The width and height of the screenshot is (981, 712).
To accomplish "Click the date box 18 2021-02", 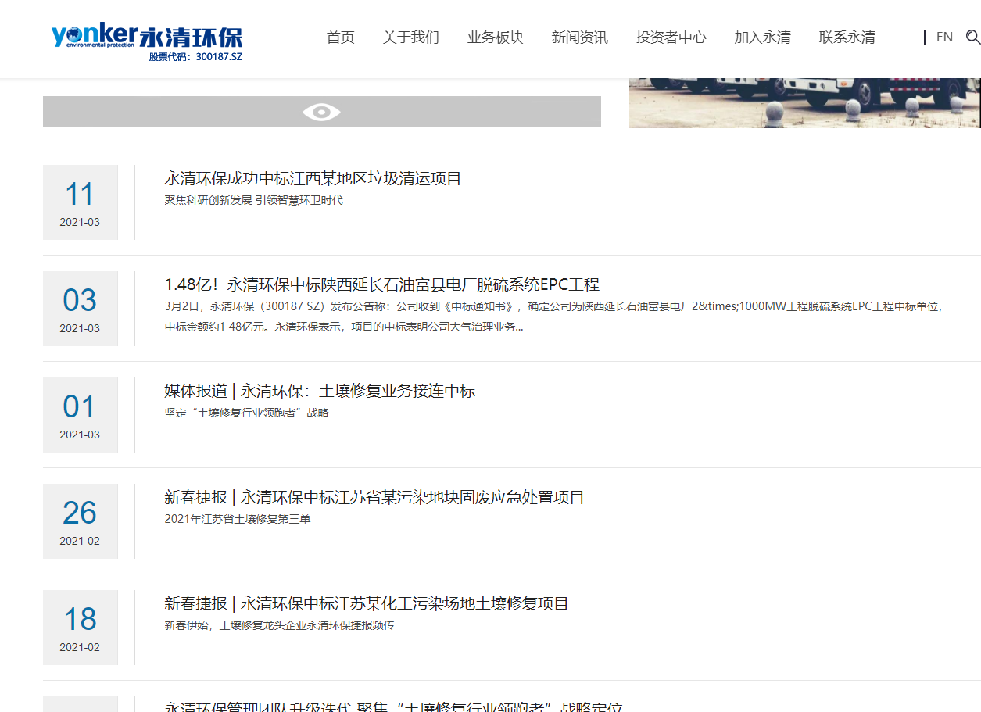I will coord(81,628).
